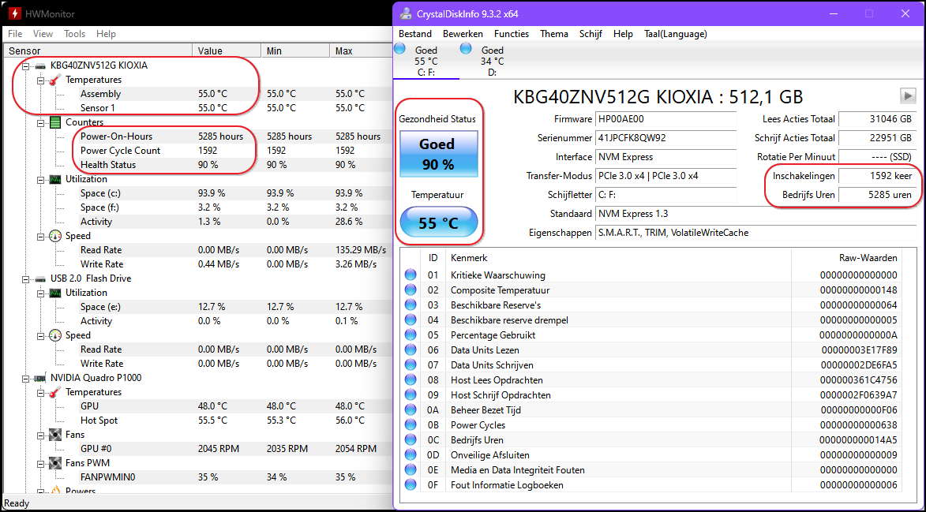Collapse the NVIDIA Quadro P1000 node

26,378
